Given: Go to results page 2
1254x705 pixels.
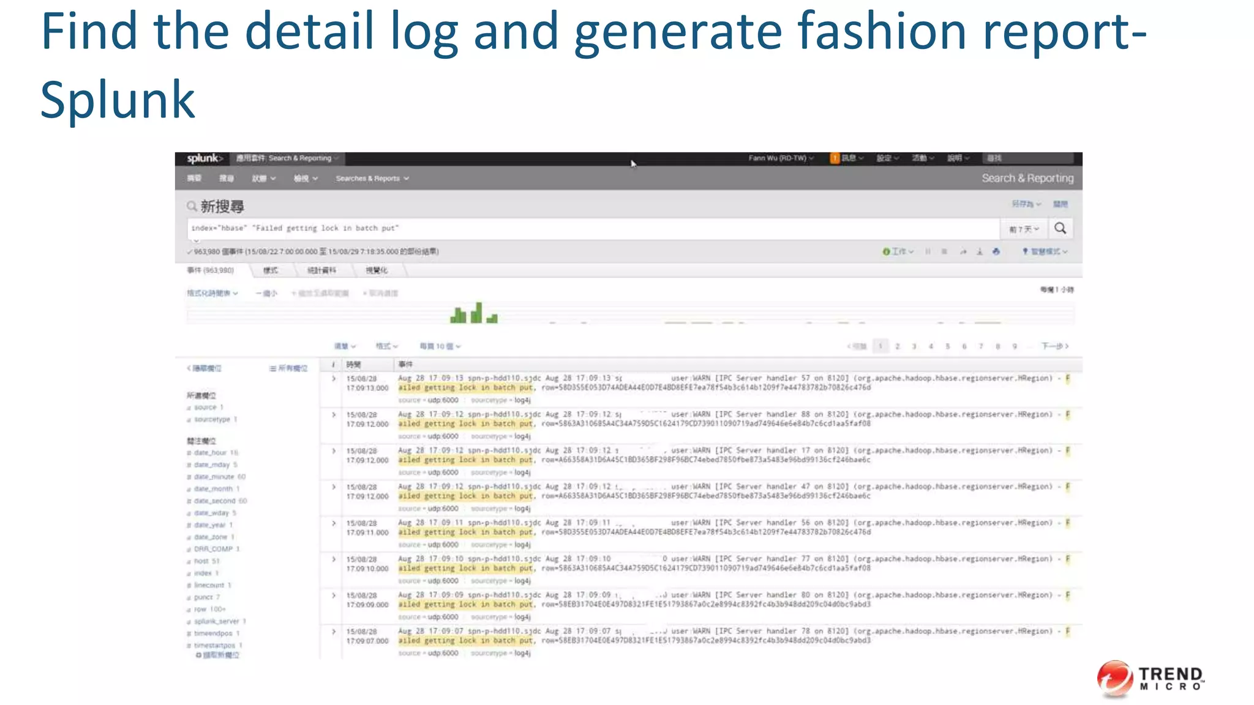Looking at the screenshot, I should tap(897, 346).
